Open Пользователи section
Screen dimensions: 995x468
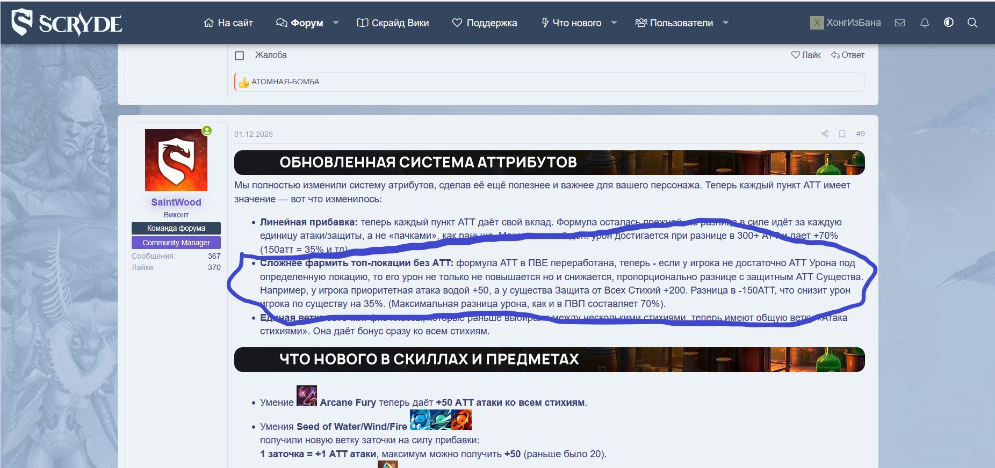point(674,23)
